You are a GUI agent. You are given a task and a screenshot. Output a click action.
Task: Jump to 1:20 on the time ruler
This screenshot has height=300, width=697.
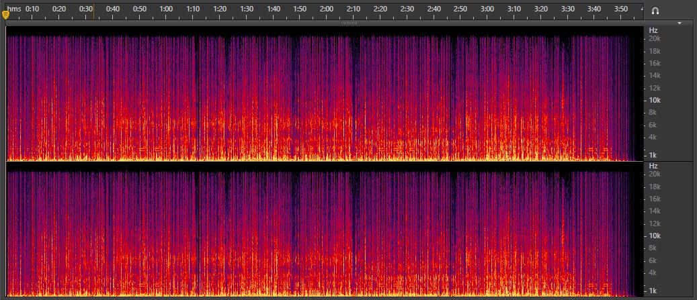click(x=220, y=9)
